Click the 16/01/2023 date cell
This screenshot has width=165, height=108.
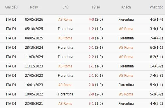[34, 85]
